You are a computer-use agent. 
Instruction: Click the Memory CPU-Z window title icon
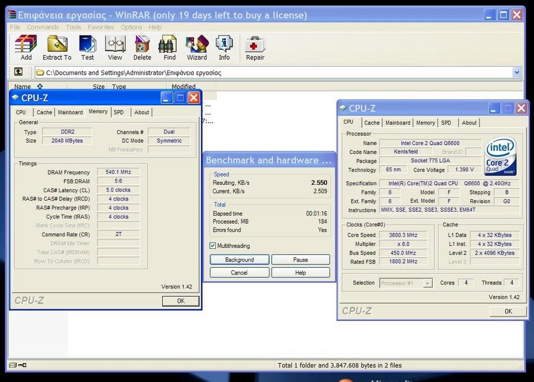[x=15, y=98]
